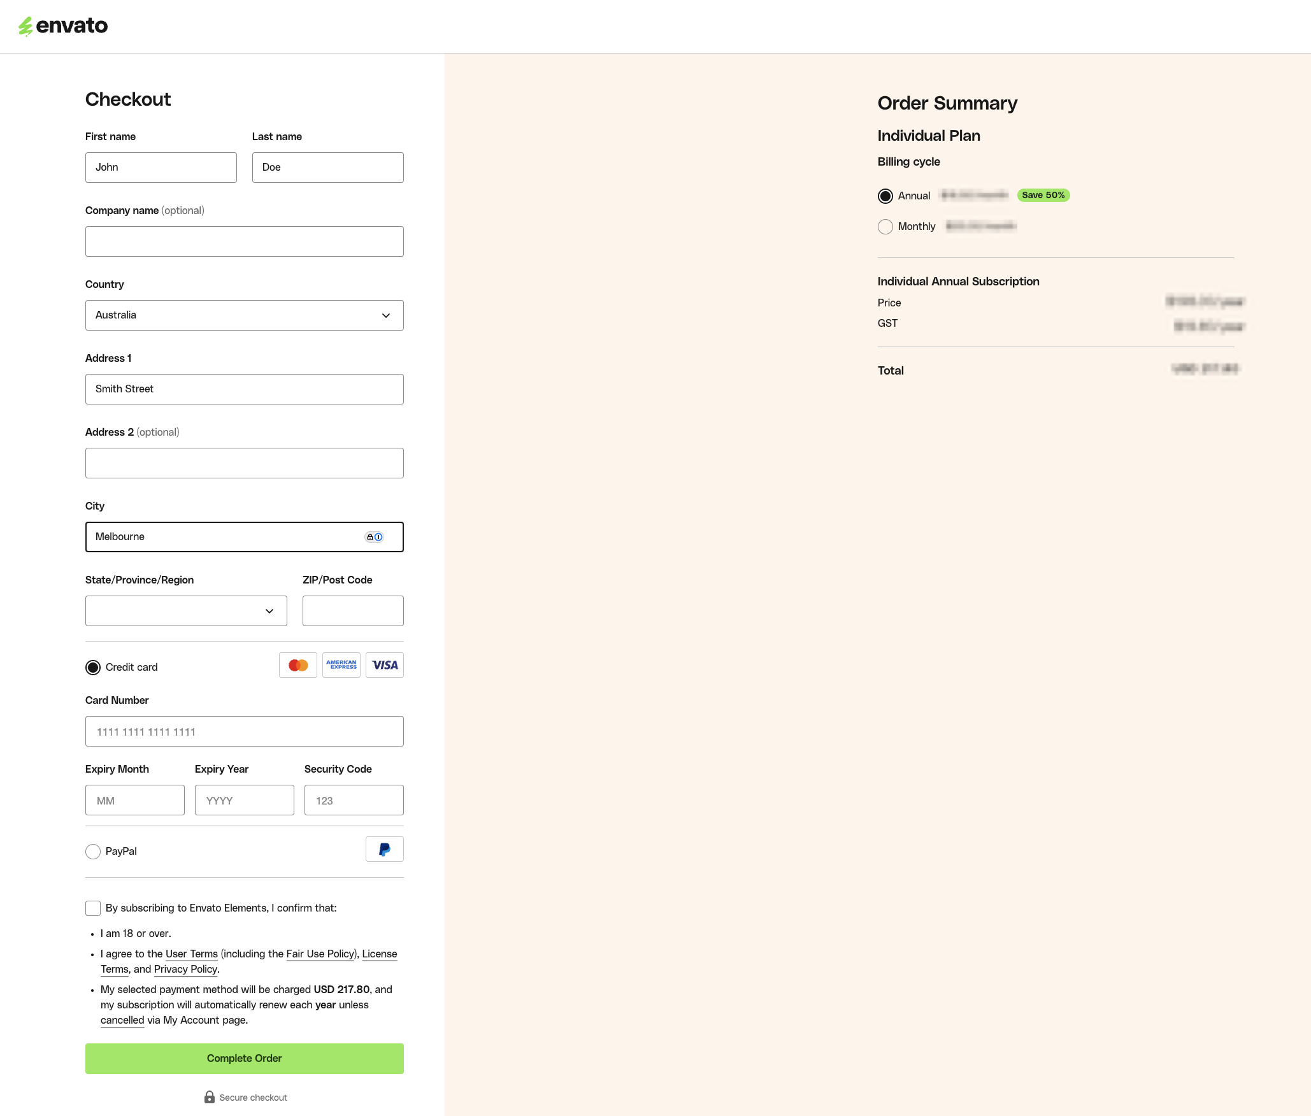Select the Annual billing cycle
The image size is (1311, 1116).
click(x=885, y=196)
